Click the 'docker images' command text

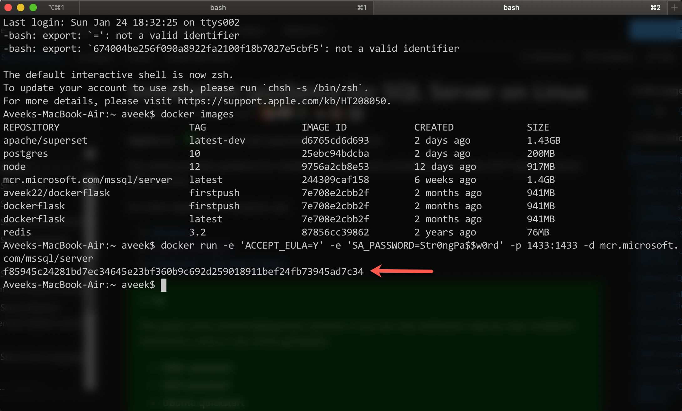[x=197, y=114]
